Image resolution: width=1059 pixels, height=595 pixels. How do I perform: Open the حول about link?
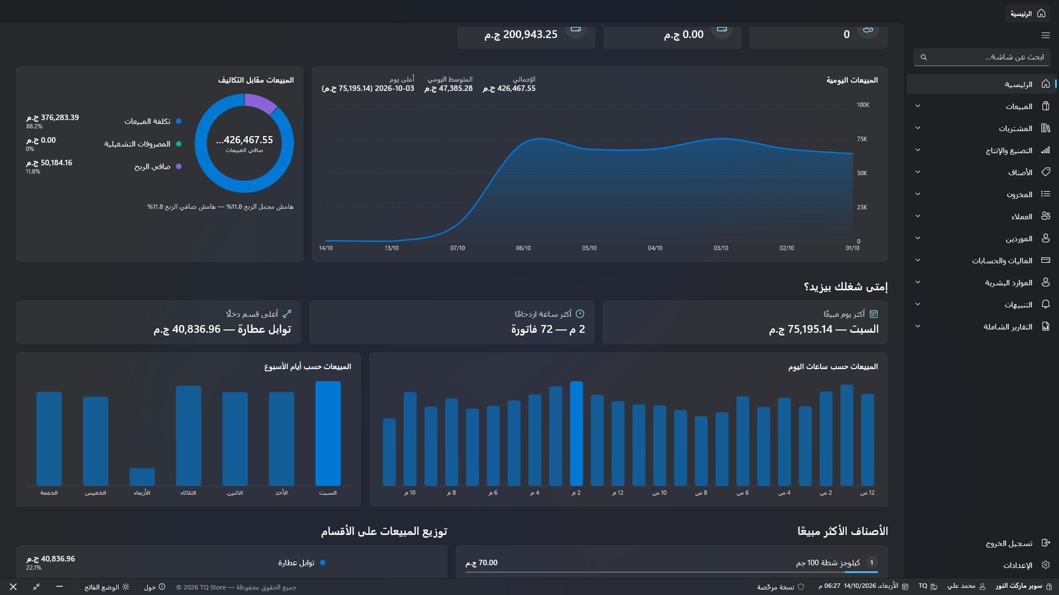[154, 587]
